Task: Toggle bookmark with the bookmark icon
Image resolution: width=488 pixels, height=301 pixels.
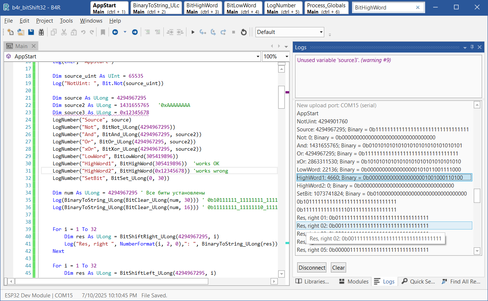Action: tap(103, 32)
